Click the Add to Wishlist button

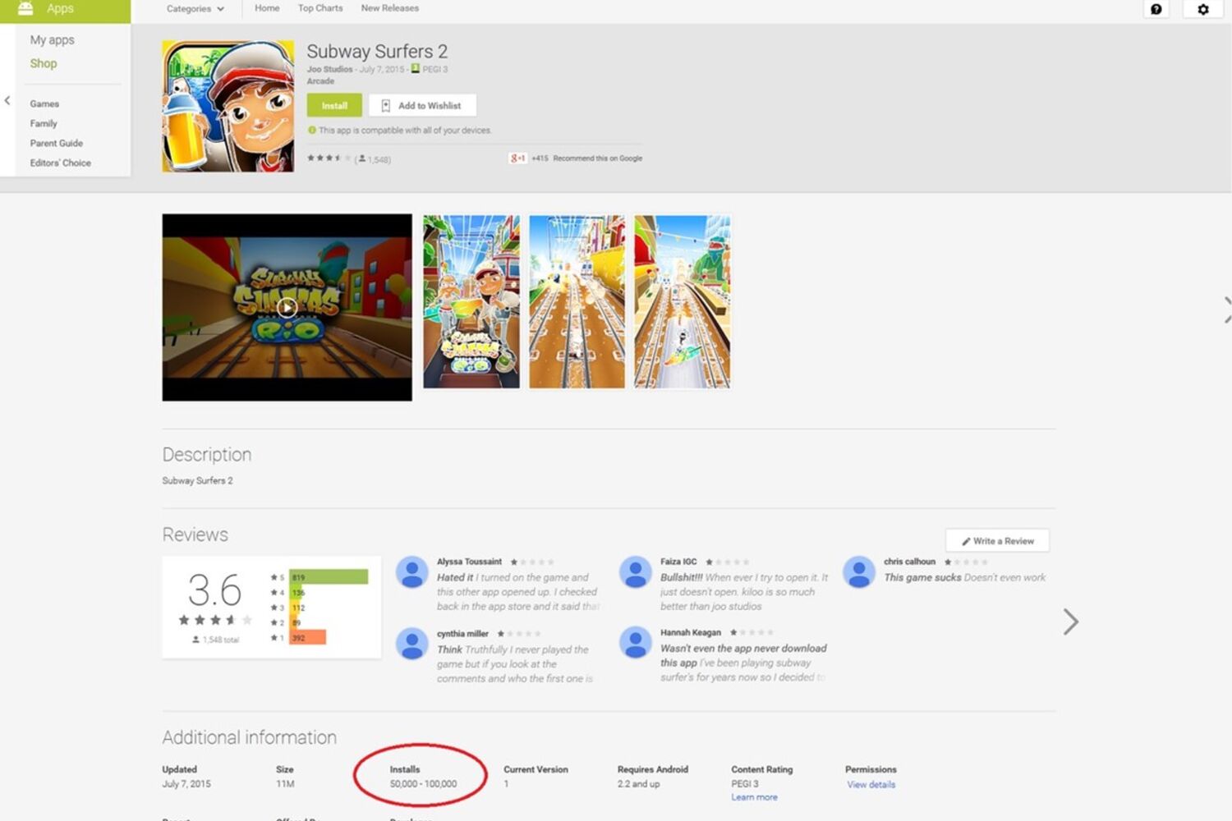pos(422,105)
